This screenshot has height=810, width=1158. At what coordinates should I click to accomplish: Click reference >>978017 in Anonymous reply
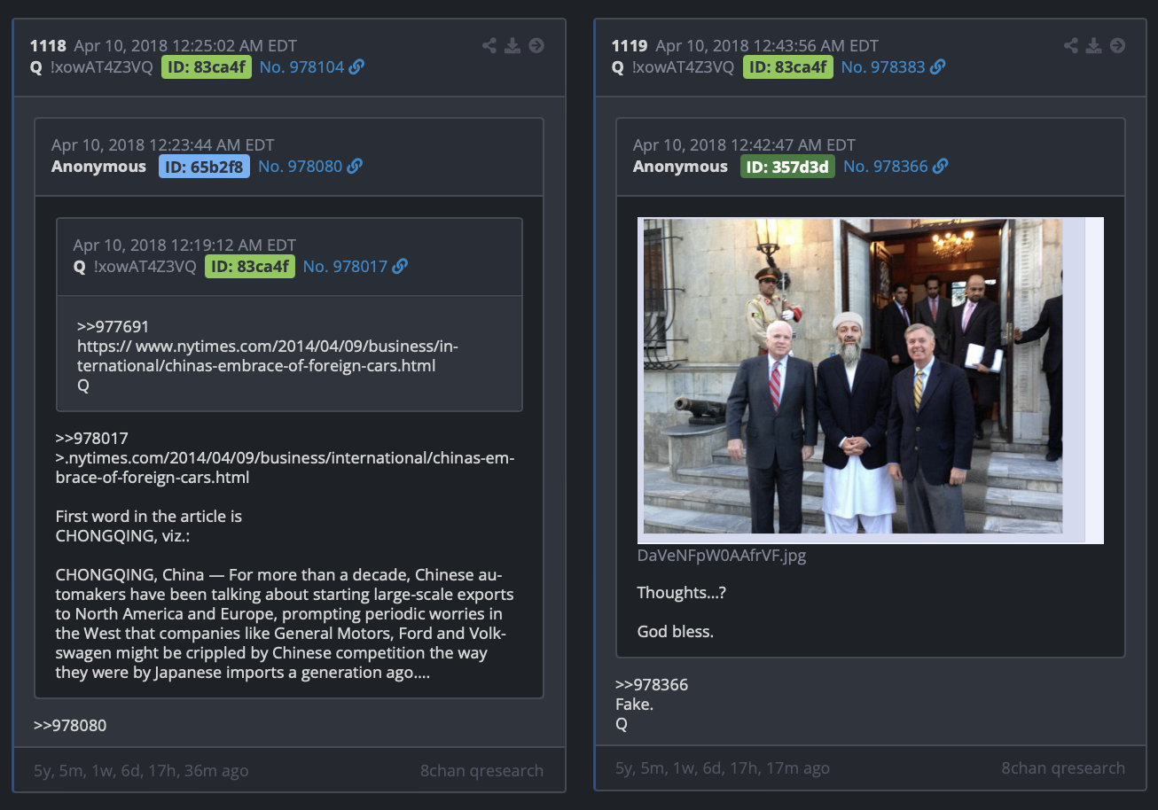[x=92, y=438]
